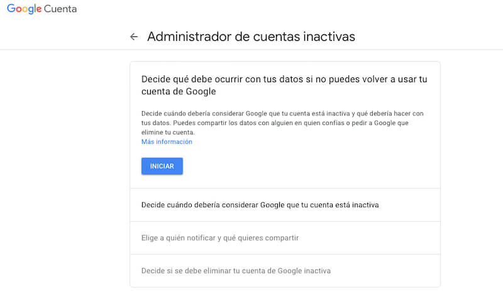
Task: Select 'Decide cuándo debería considerar Google' step
Action: [285, 205]
